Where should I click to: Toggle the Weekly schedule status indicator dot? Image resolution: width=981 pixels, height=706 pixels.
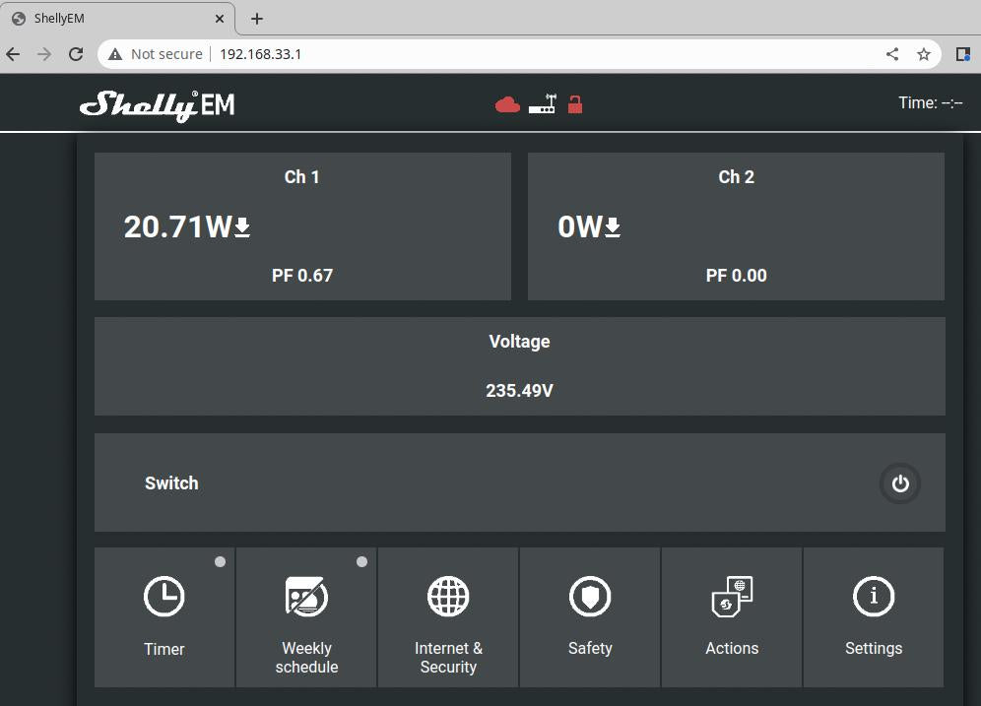[361, 562]
